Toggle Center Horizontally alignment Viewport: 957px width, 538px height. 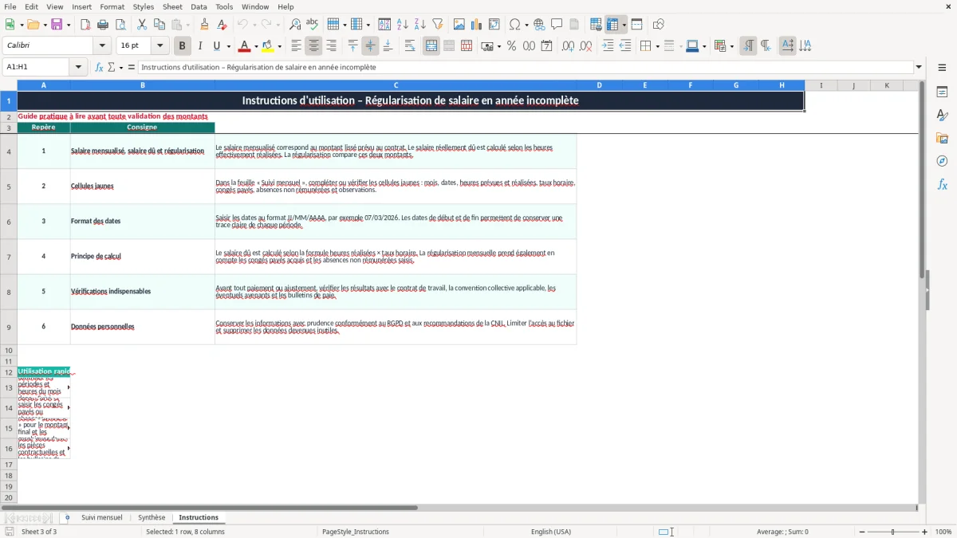(x=313, y=46)
